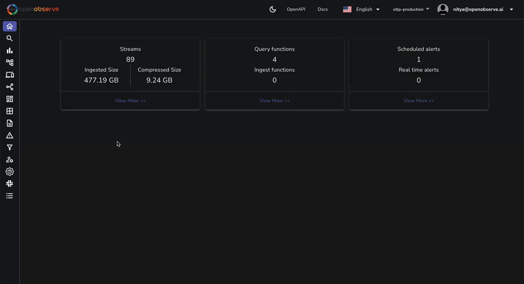524x284 pixels.
Task: Open Streams via grid-table sidebar icon
Action: click(x=9, y=111)
